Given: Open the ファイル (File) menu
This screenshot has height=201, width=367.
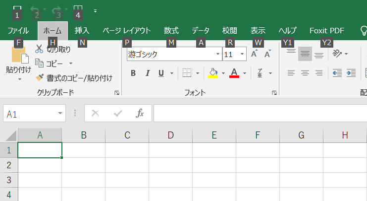Looking at the screenshot, I should pyautogui.click(x=18, y=31).
